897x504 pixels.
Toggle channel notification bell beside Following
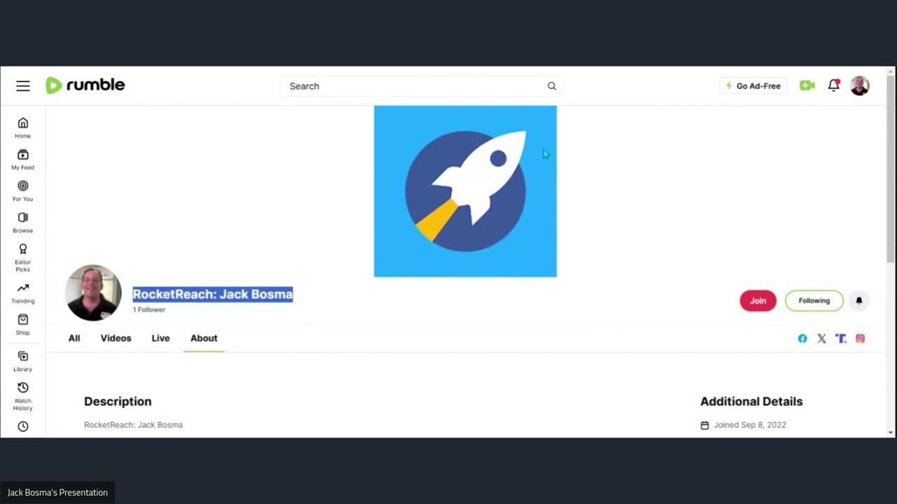(x=859, y=301)
